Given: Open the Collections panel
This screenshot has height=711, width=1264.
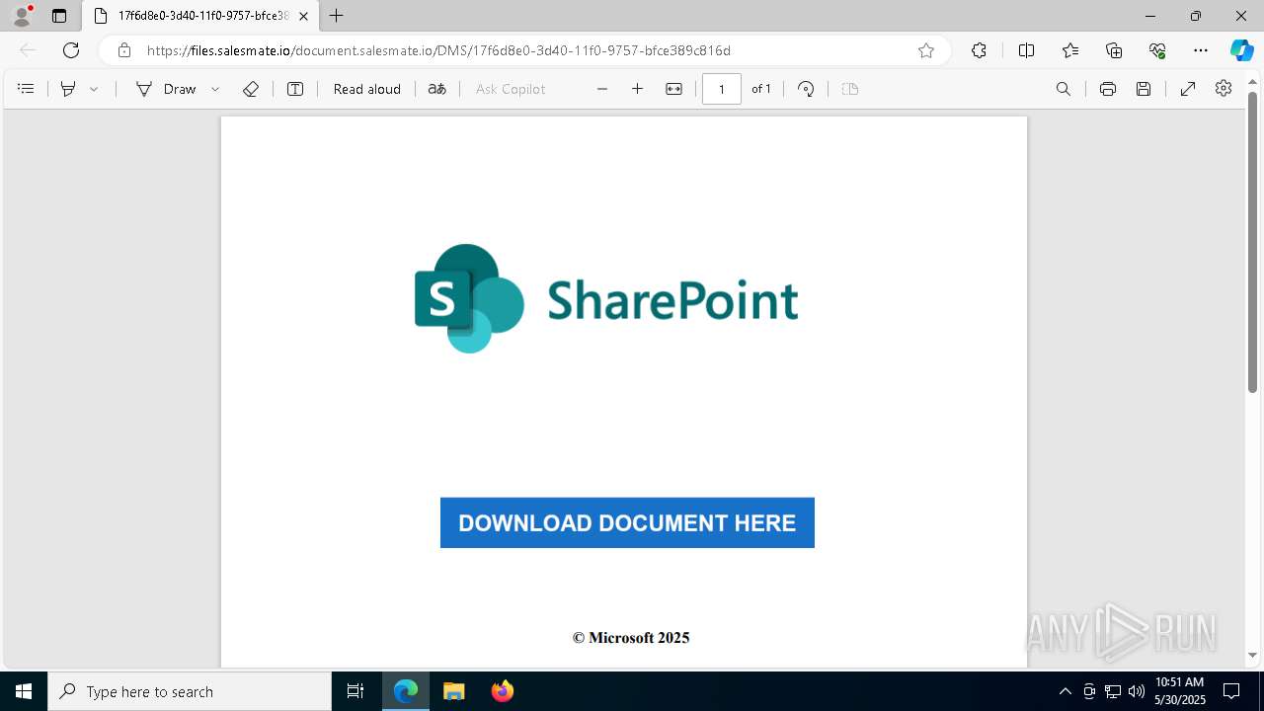Looking at the screenshot, I should point(1114,50).
